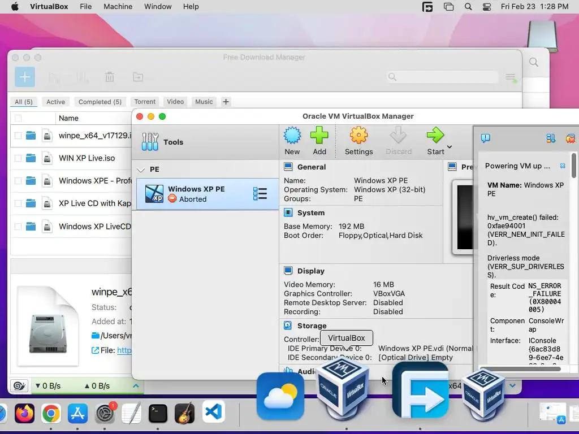The height and width of the screenshot is (434, 579).
Task: Expand the bottom-right details chevron
Action: point(512,385)
